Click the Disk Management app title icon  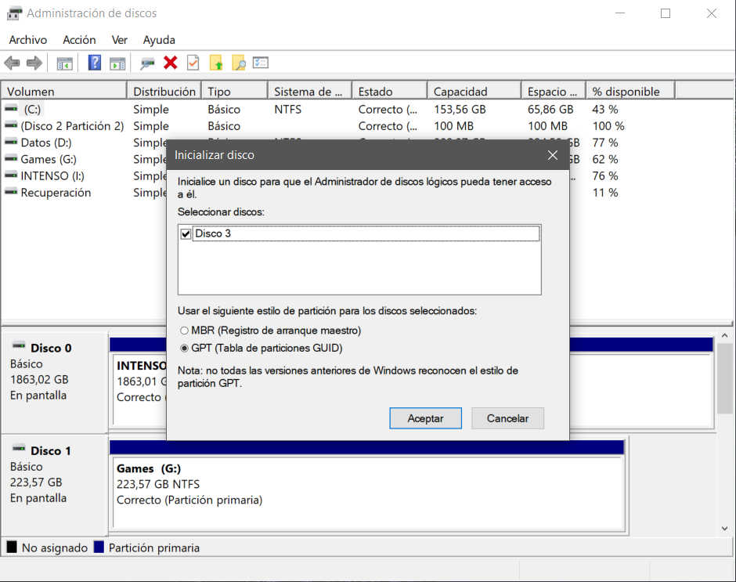click(x=15, y=13)
